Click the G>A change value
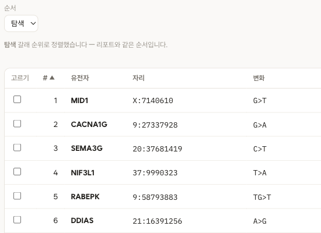The height and width of the screenshot is (233, 321). (260, 125)
